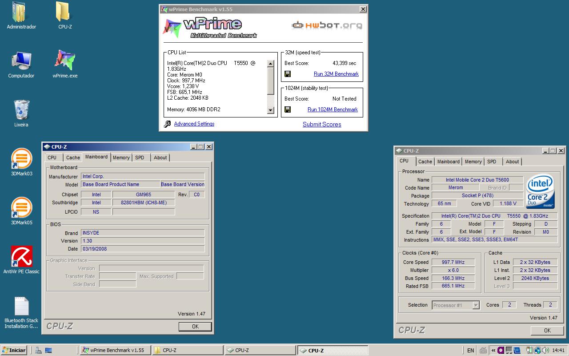Open Advanced Settings link in wPrime
Viewport: 569px width, 356px height.
click(x=194, y=124)
